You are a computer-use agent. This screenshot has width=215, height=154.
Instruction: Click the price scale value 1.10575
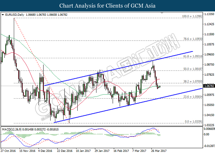pyautogui.click(x=209, y=44)
